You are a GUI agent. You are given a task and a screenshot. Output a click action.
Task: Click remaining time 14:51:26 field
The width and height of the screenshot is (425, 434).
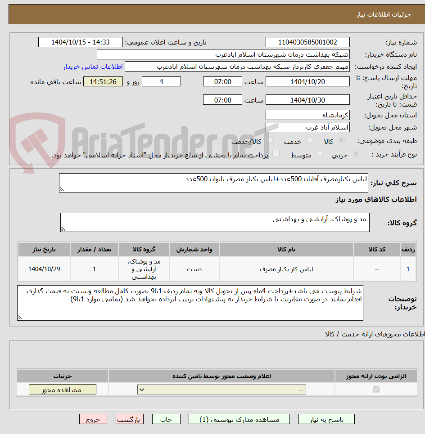point(103,82)
